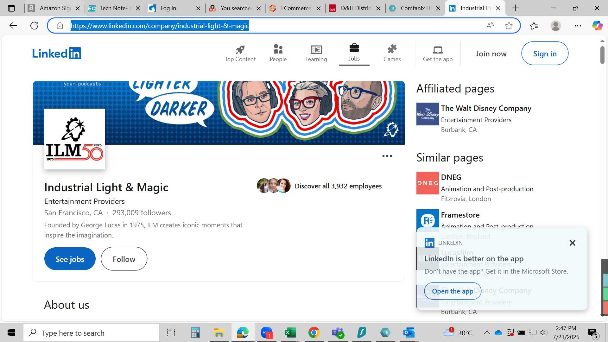Click the address bar URL
Screen dimensions: 608x342
coord(160,26)
